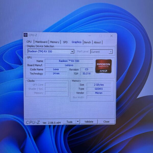Viewport: 153px width, 153px height.
Task: Open the Tools dropdown arrow
Action: [78, 122]
